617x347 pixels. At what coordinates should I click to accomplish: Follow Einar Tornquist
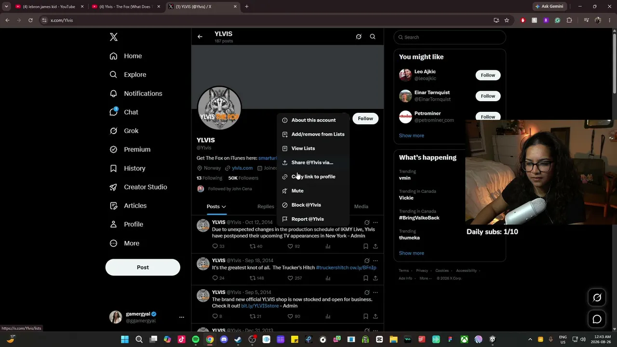pyautogui.click(x=488, y=96)
